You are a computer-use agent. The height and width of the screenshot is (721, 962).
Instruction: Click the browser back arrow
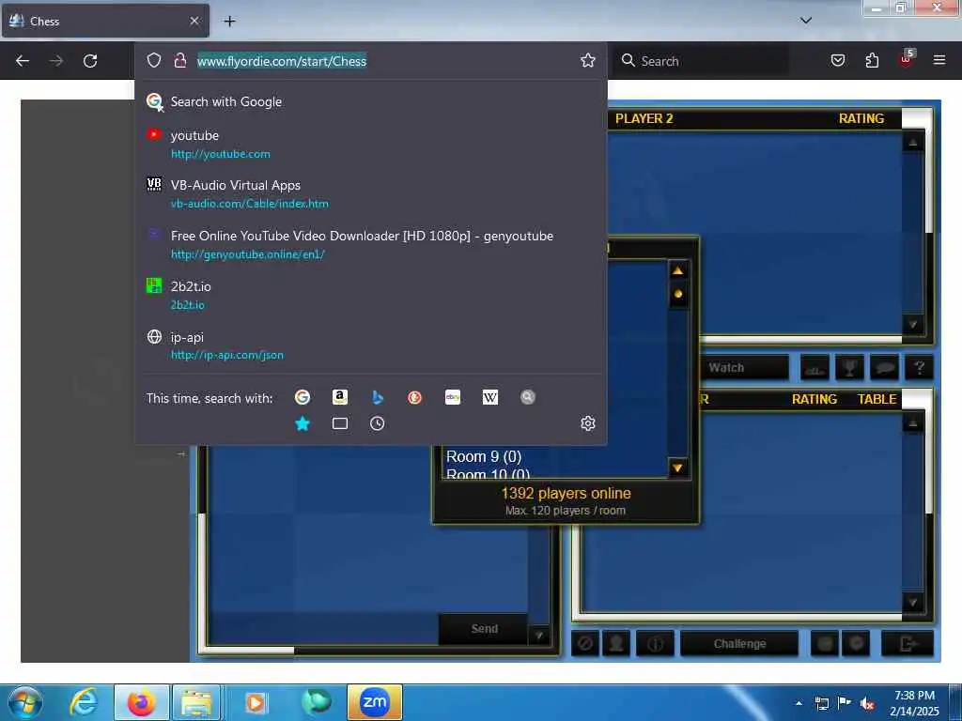click(x=23, y=61)
